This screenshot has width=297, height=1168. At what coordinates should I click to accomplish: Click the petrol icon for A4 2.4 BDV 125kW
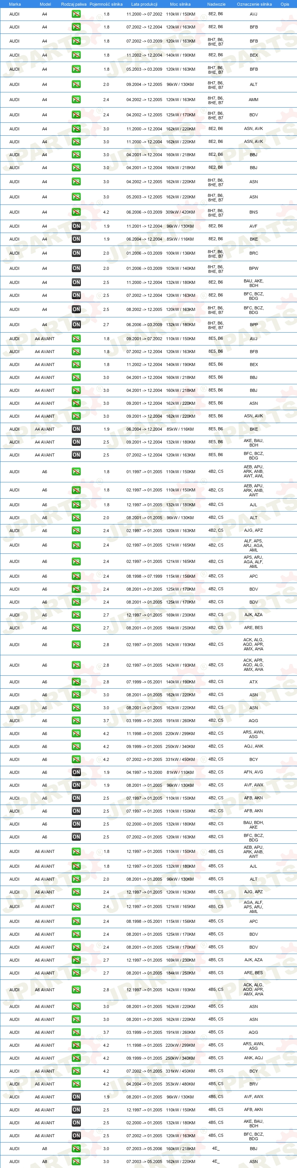click(x=76, y=115)
